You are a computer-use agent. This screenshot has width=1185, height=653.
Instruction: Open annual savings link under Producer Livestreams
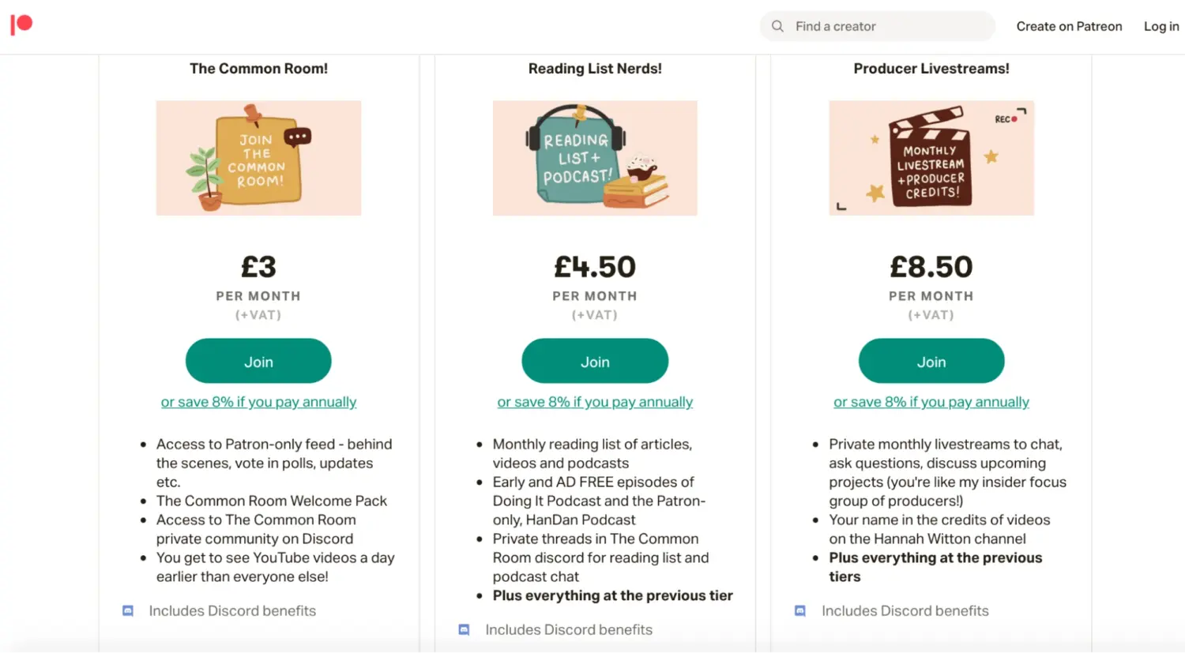click(931, 401)
